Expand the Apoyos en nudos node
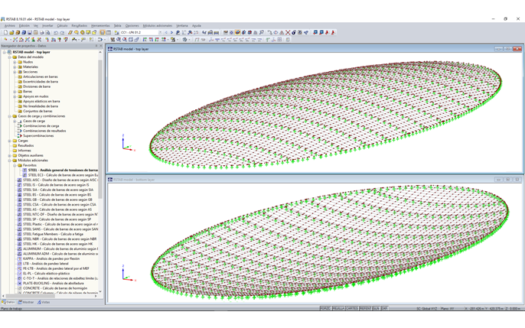The width and height of the screenshot is (525, 328). click(15, 96)
